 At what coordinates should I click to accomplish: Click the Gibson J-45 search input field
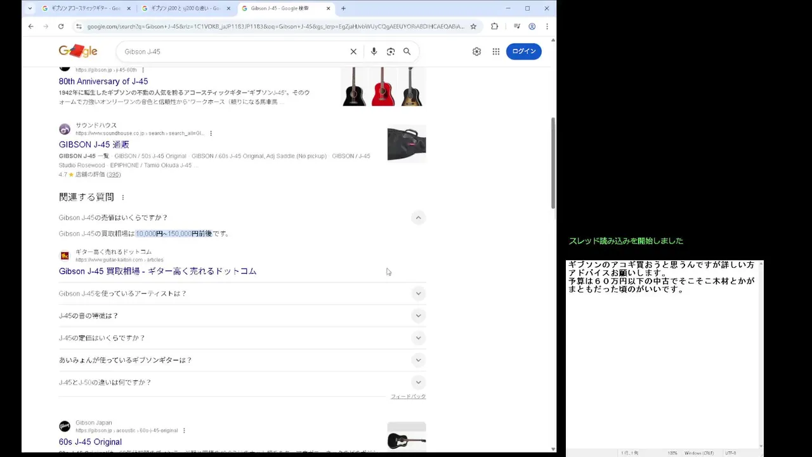pos(233,51)
